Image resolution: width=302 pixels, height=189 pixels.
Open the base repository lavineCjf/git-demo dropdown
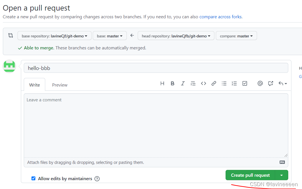tap(54, 36)
